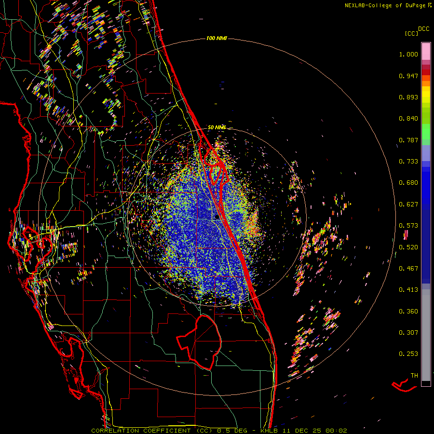
Task: Click the 0.893 scale value
Action: (408, 97)
